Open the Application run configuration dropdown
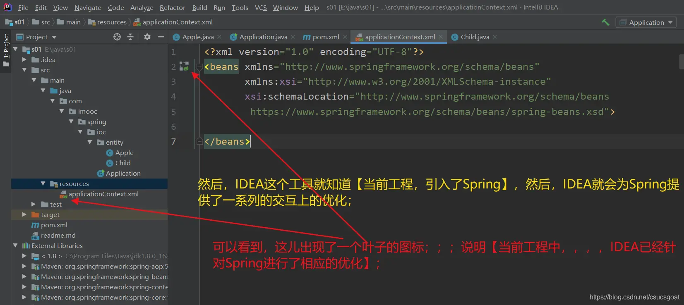 tap(646, 22)
